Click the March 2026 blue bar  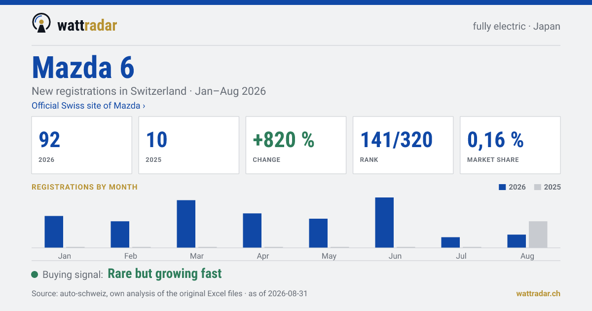point(186,224)
